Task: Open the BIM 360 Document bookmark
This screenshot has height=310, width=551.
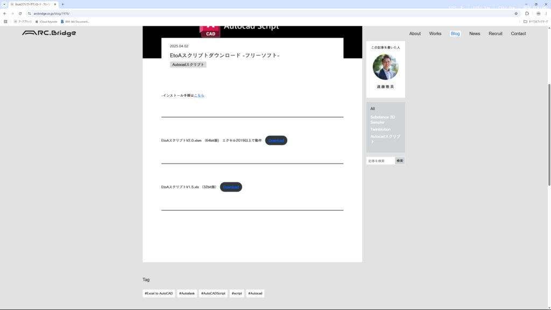Action: [x=75, y=22]
